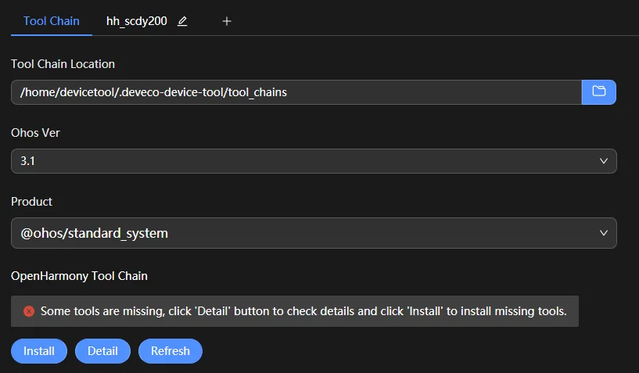Click the Product dropdown chevron arrow
The width and height of the screenshot is (639, 373).
coord(604,233)
